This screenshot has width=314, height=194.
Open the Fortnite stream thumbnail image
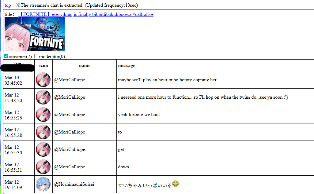[x=34, y=34]
